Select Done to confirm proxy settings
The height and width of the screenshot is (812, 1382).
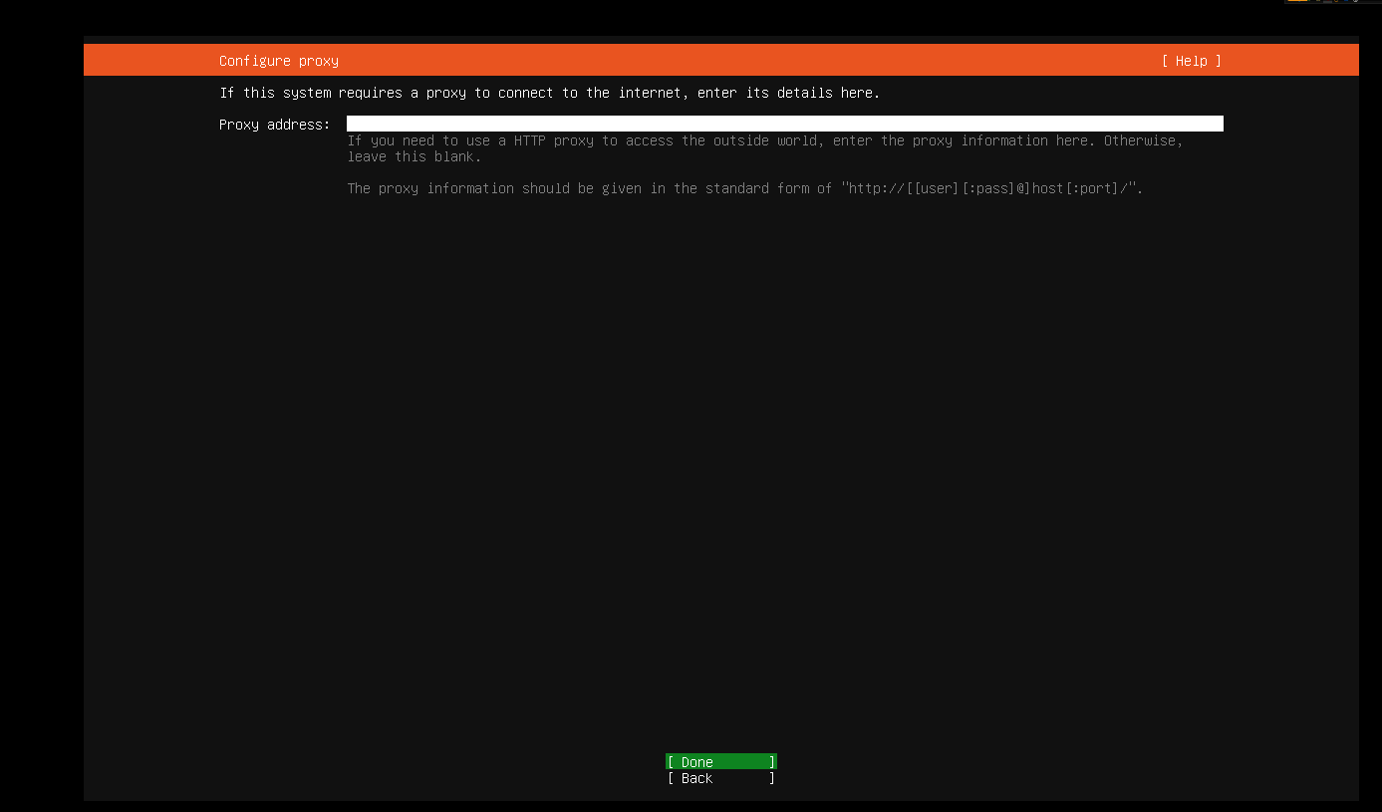tap(720, 761)
